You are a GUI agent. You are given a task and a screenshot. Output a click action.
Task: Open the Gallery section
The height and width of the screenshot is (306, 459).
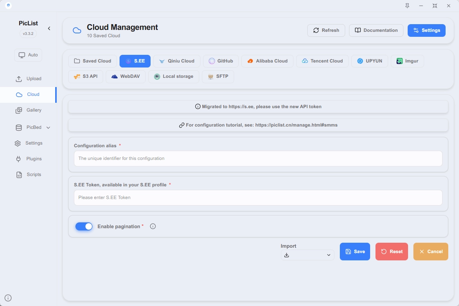tap(28, 110)
